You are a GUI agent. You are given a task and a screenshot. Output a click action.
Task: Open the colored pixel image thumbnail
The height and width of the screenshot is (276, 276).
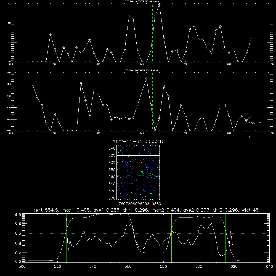point(138,172)
